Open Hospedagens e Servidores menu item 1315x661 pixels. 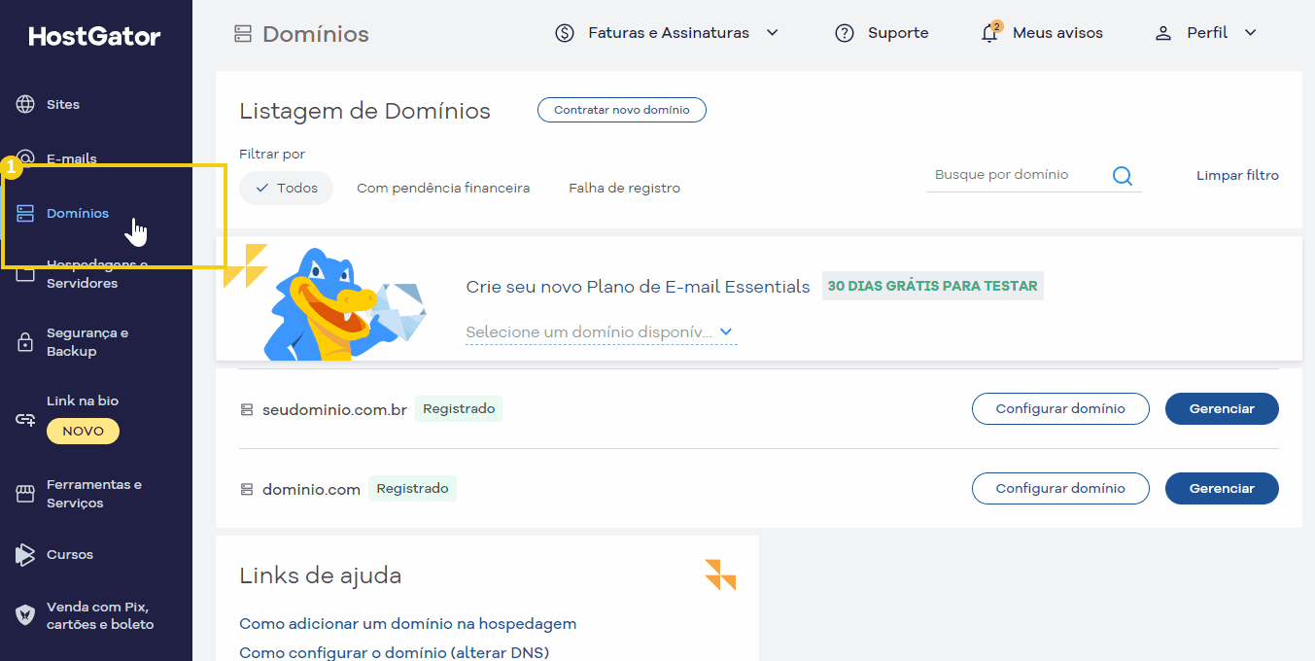97,274
